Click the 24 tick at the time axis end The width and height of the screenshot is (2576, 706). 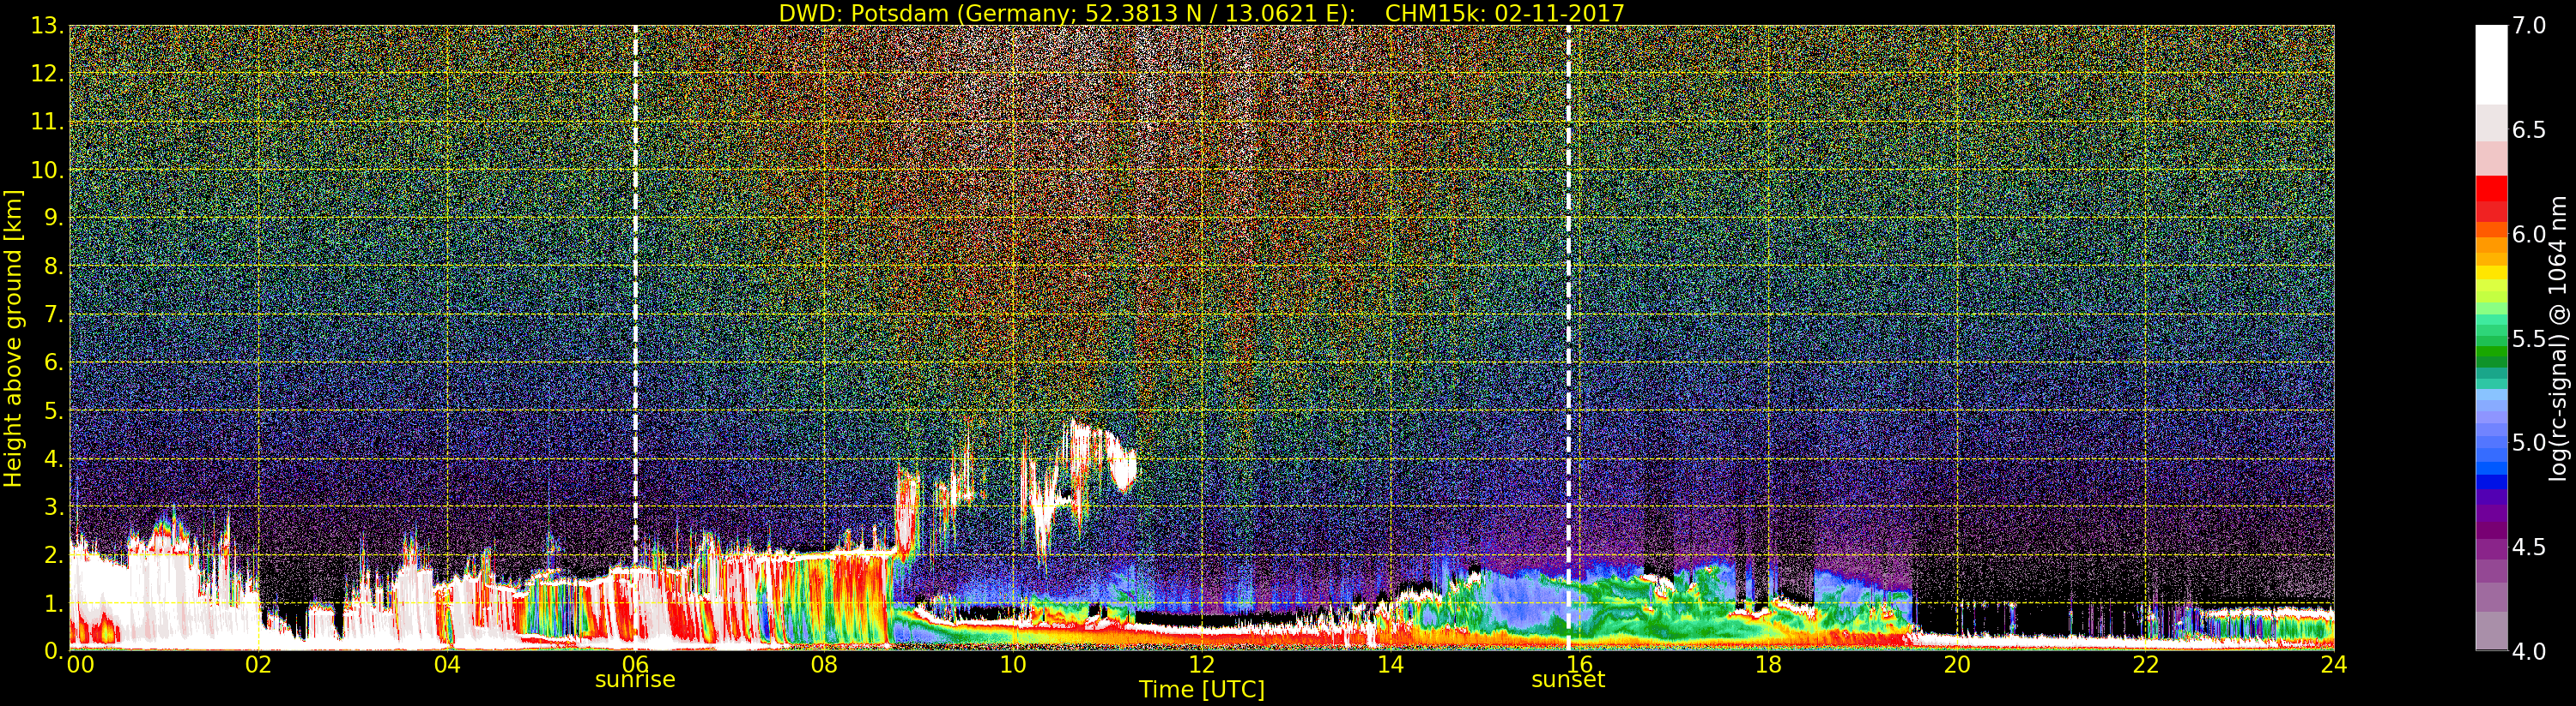[x=2333, y=664]
